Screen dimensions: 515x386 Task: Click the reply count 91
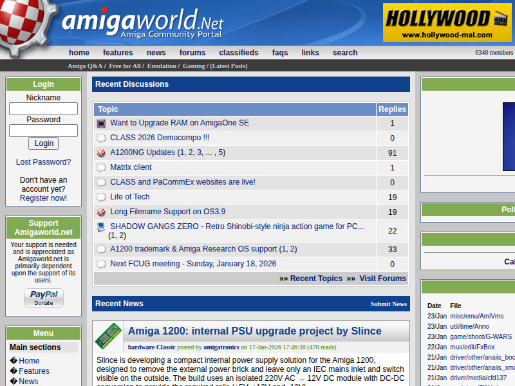[x=392, y=153]
